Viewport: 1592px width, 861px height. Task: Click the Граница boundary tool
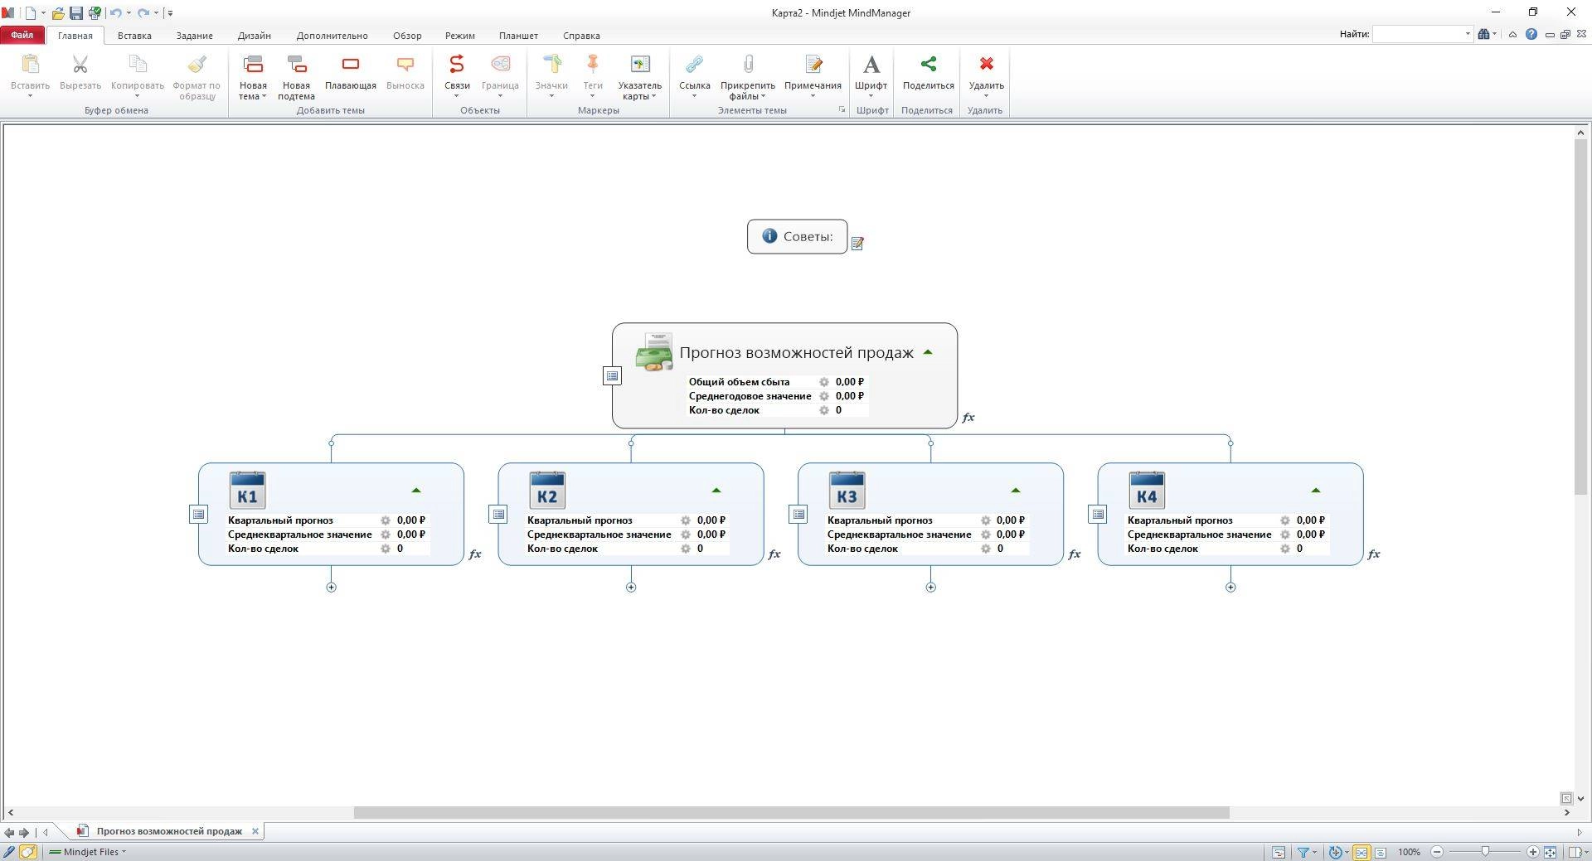(x=500, y=77)
